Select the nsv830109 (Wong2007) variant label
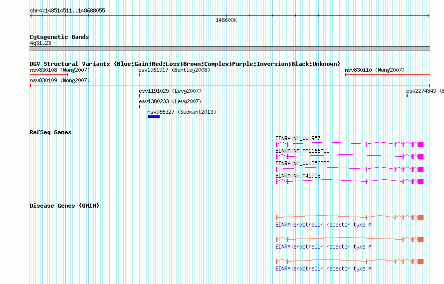This screenshot has height=284, width=444. 60,80
